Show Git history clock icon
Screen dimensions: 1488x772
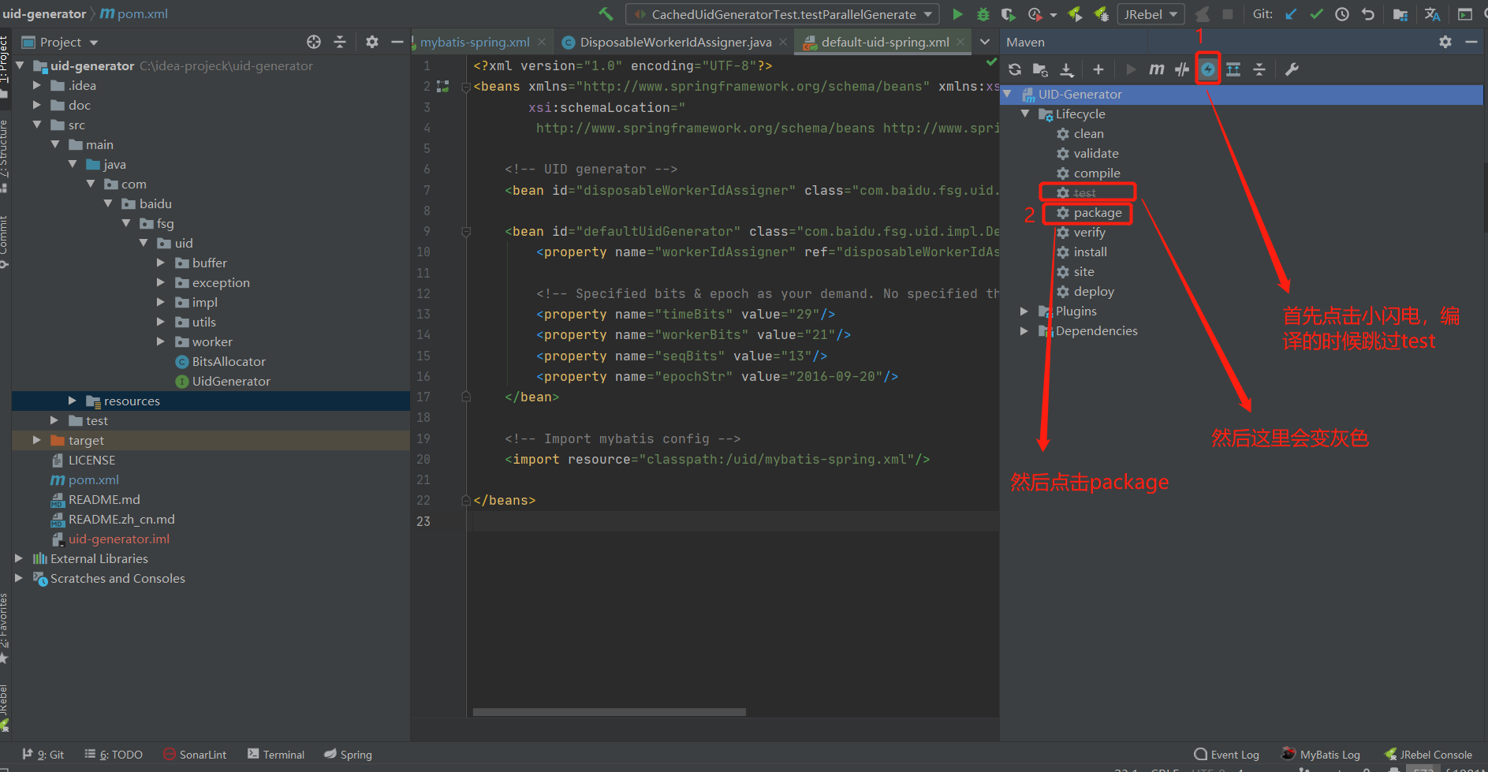1342,14
